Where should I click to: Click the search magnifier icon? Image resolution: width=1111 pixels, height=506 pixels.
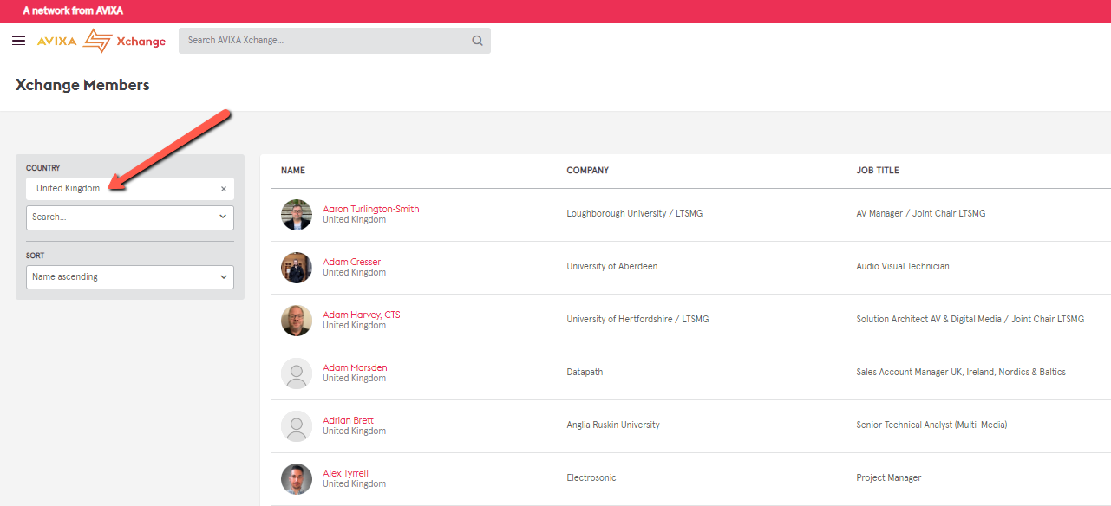point(477,41)
